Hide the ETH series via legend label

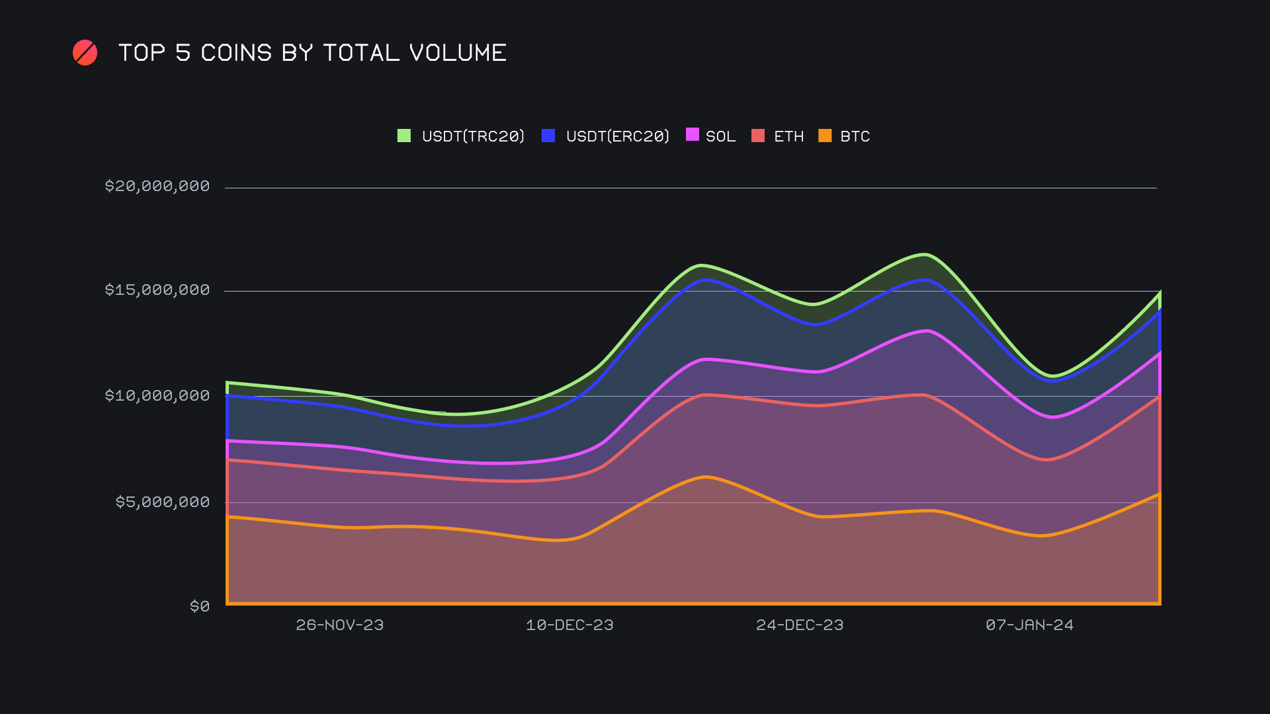(x=788, y=136)
